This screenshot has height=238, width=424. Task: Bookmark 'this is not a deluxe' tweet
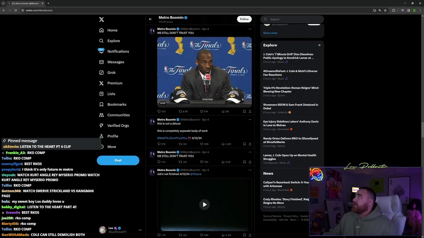pyautogui.click(x=244, y=144)
